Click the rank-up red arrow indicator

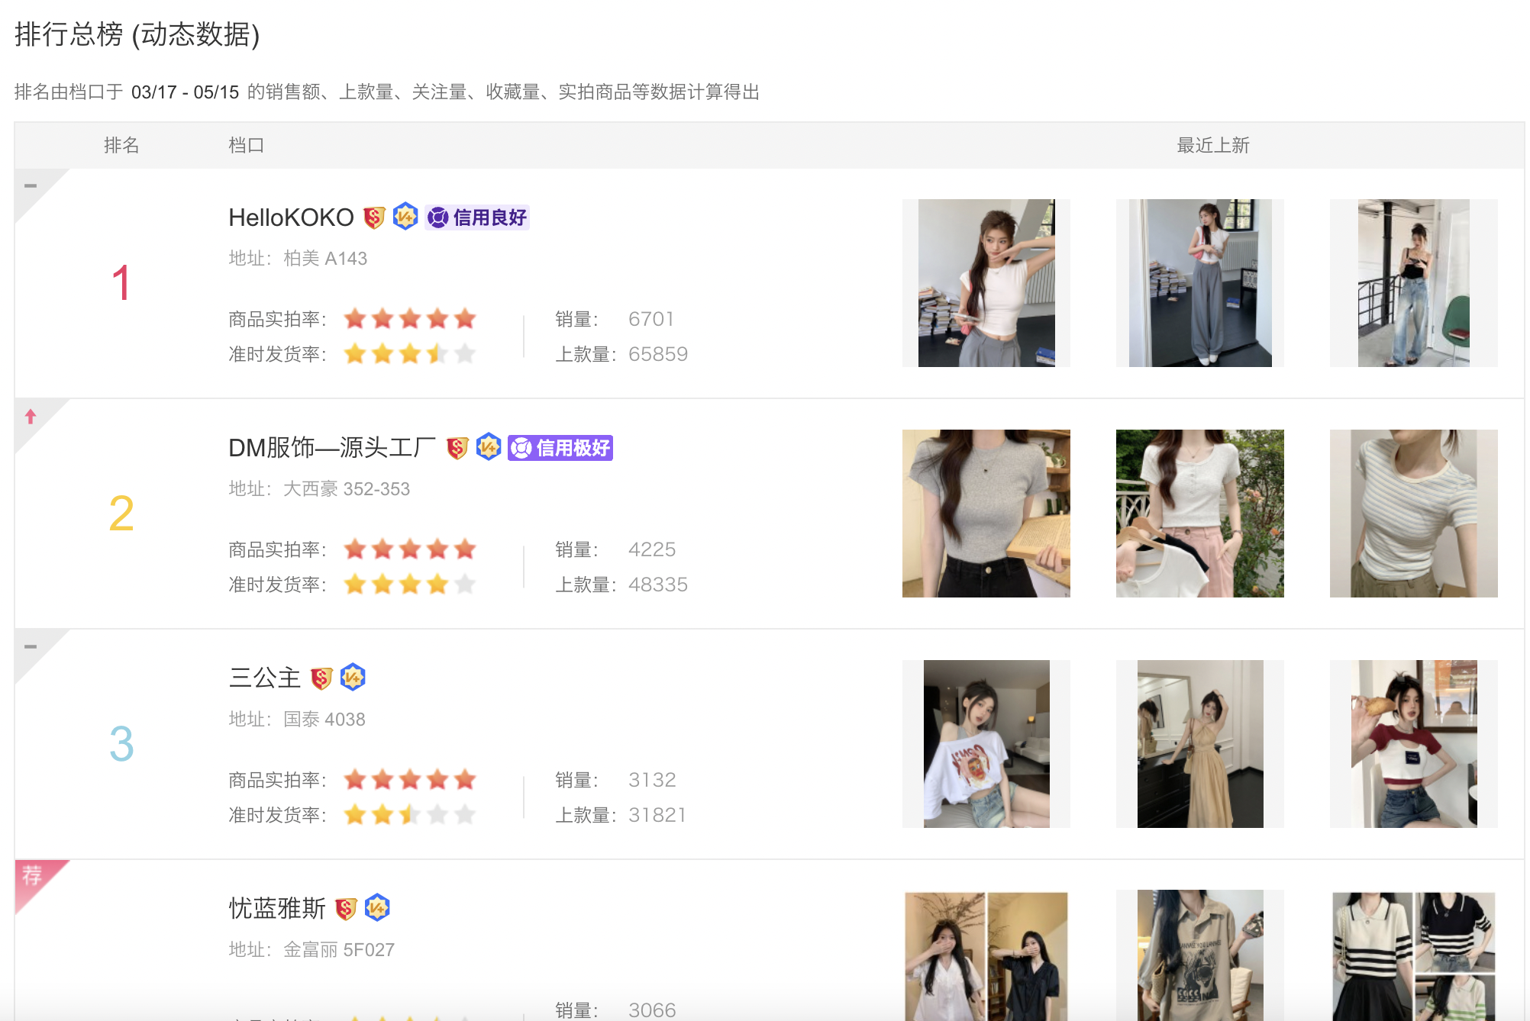click(31, 417)
